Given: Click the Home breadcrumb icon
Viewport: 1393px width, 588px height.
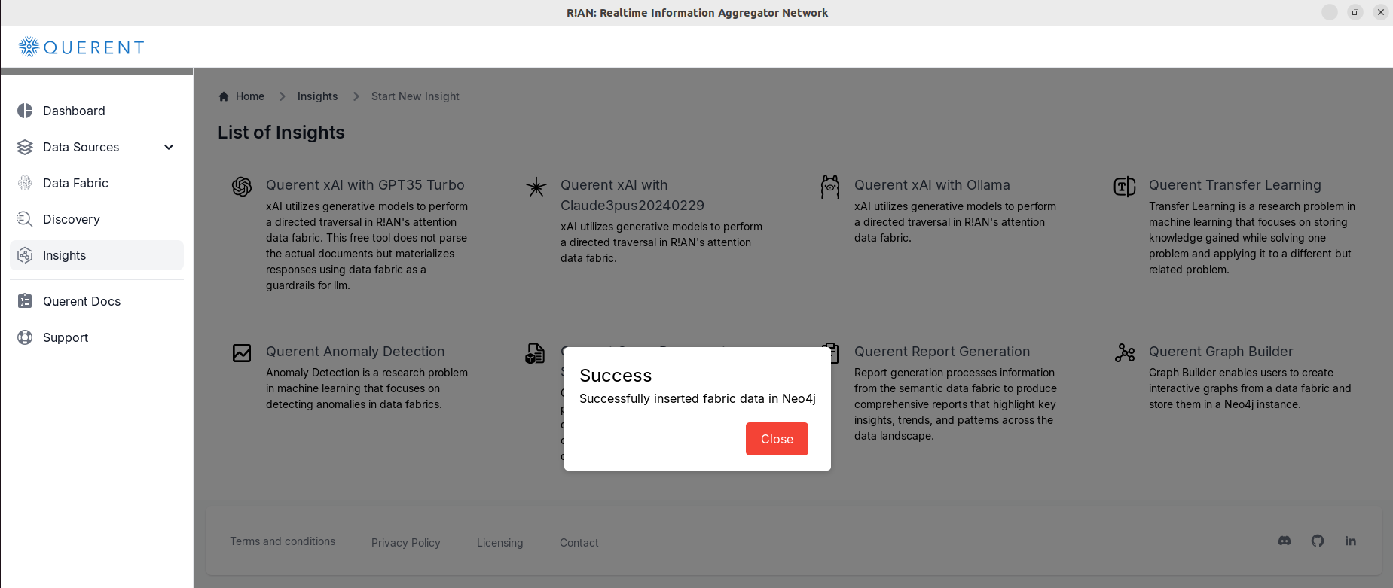Looking at the screenshot, I should tap(224, 96).
